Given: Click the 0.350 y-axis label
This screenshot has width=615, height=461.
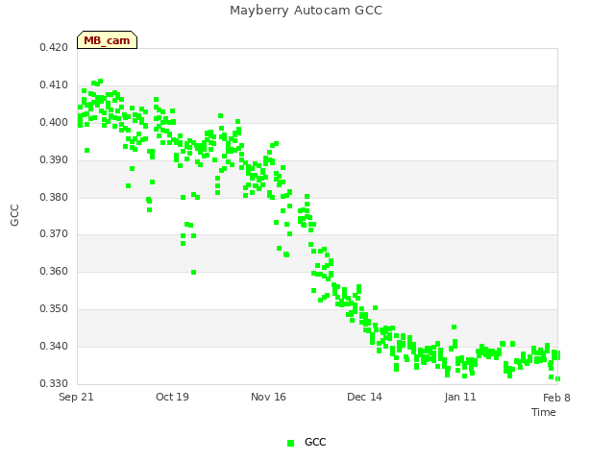Looking at the screenshot, I should pyautogui.click(x=54, y=308).
